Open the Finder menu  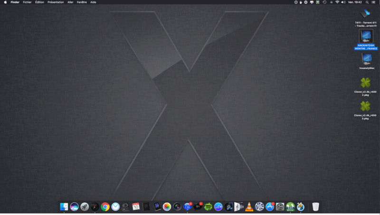pyautogui.click(x=15, y=2)
